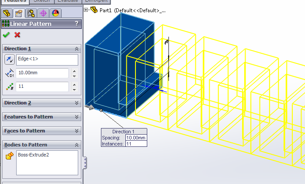Screen dimensions: 305x184
Task: Open the DisplayManager color ball tab
Action: pos(55,13)
